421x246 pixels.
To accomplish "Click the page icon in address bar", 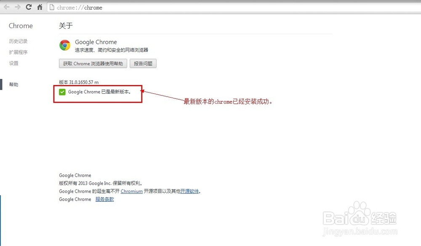I will pos(52,8).
